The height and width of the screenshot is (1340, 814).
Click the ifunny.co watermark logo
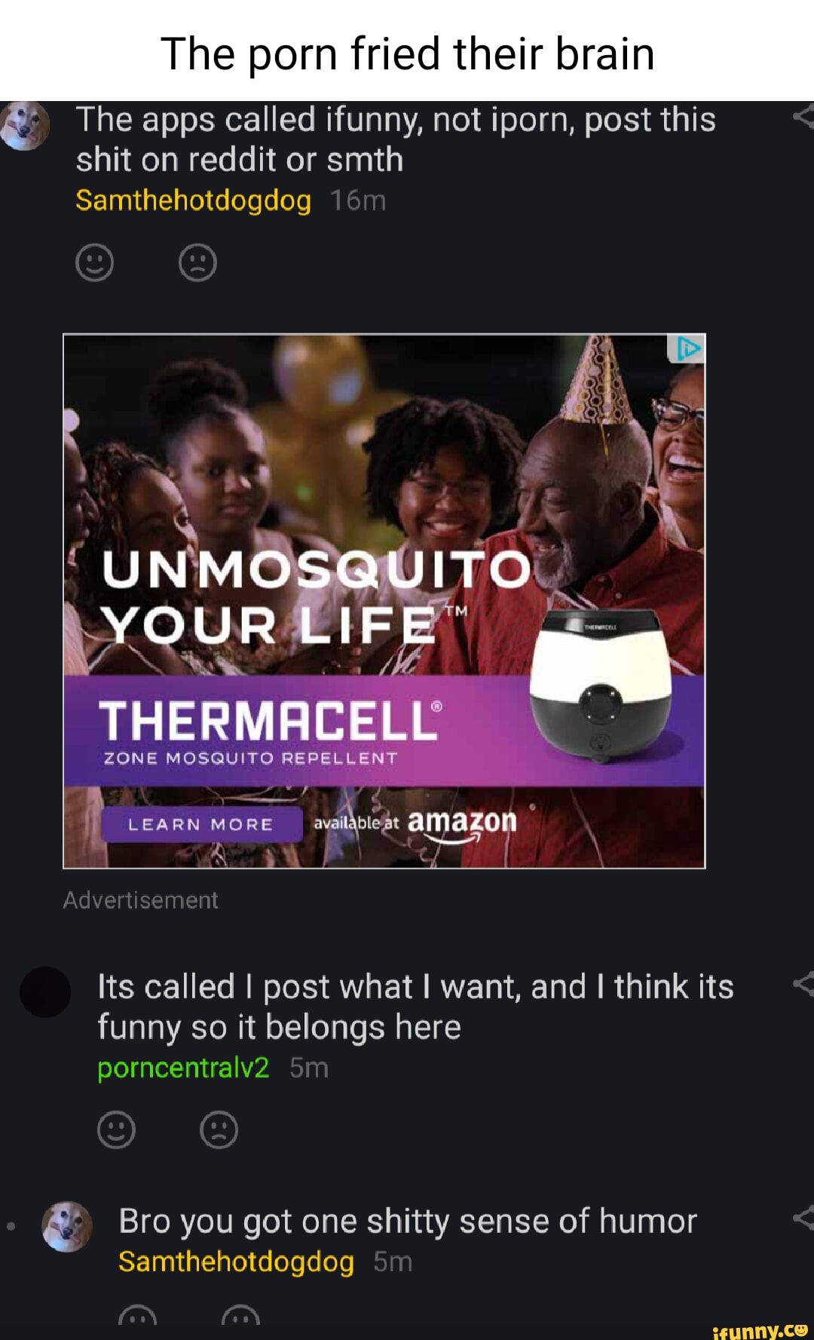(x=760, y=1330)
